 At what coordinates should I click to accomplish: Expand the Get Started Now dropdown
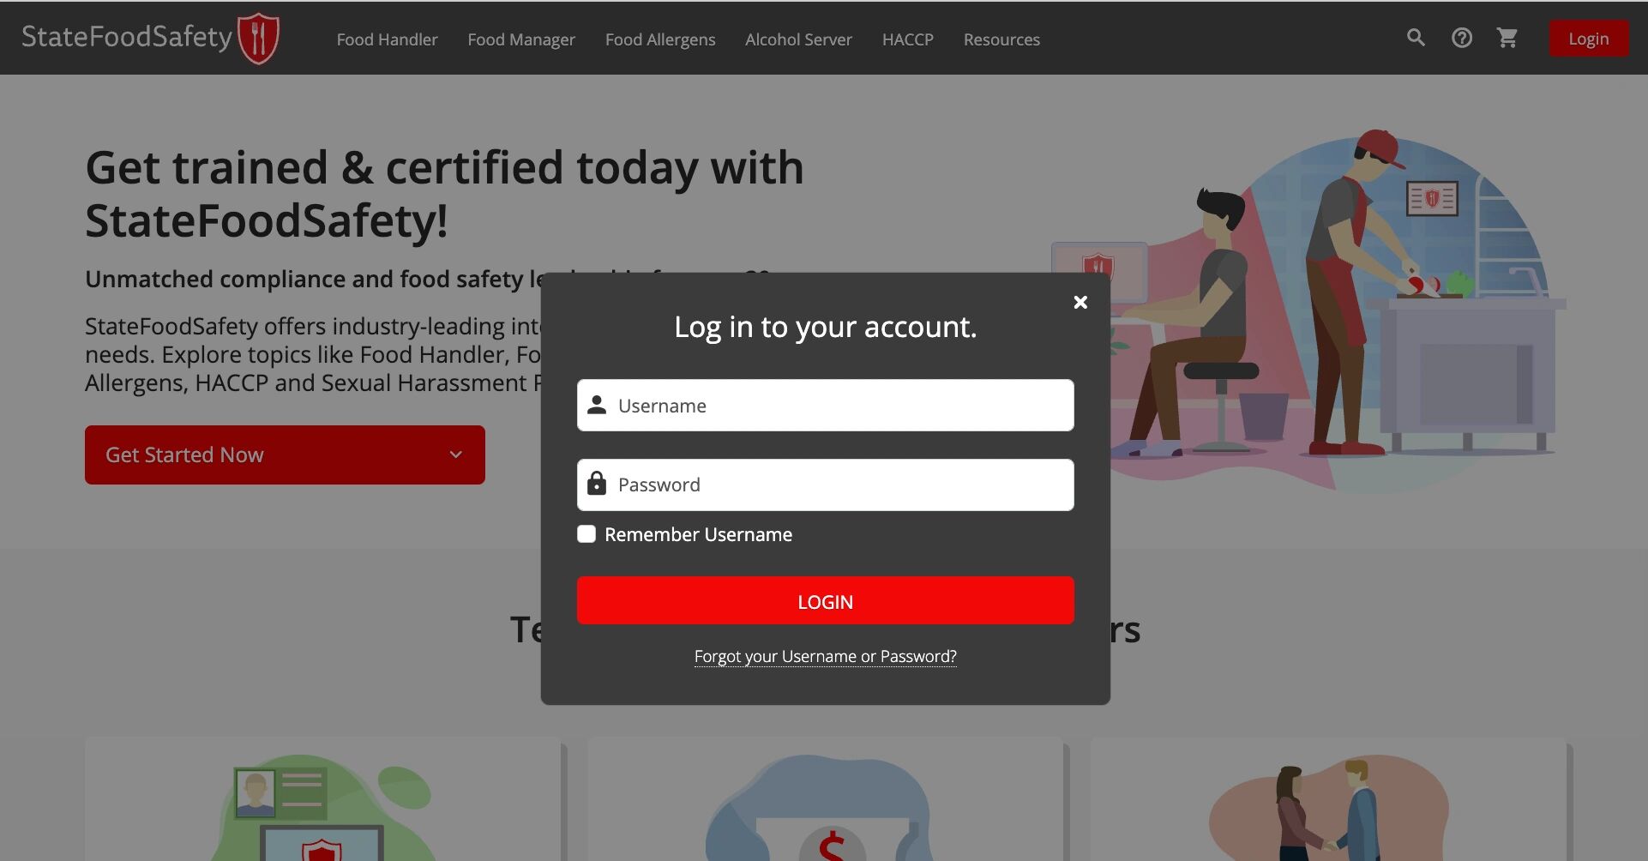[285, 455]
